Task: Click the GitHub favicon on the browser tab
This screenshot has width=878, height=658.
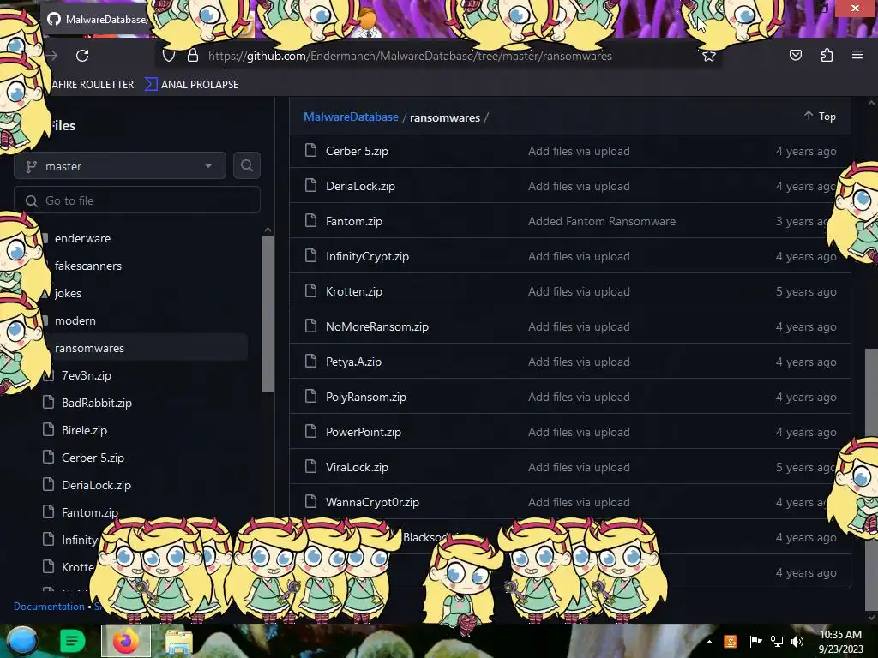Action: point(54,19)
